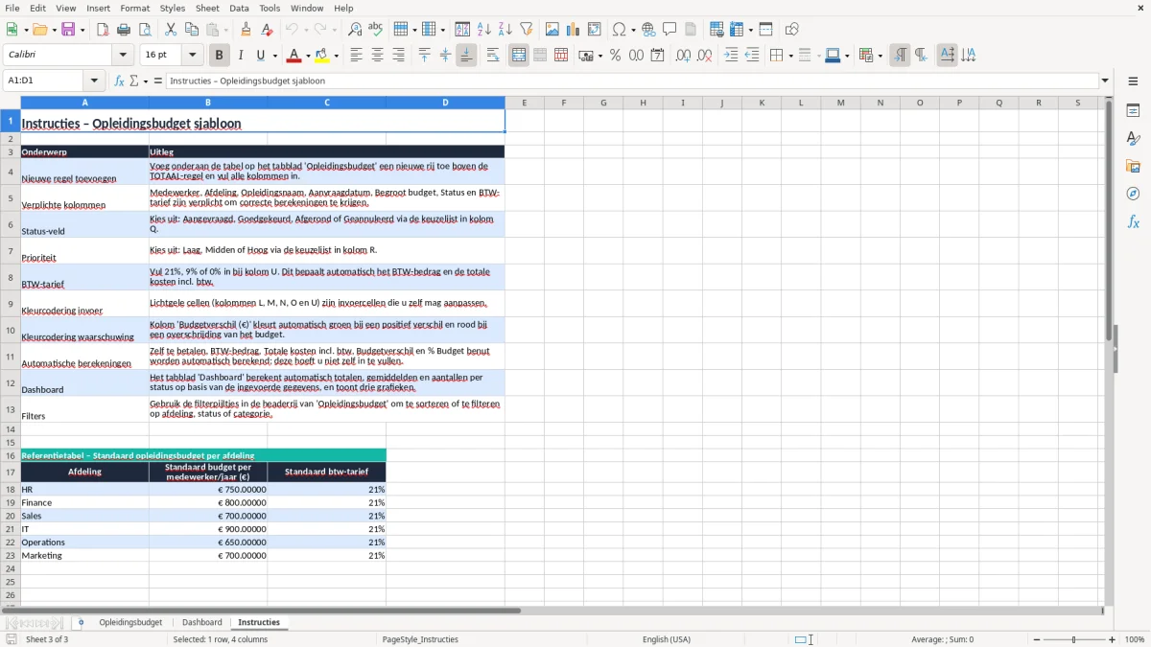Click the Insert Image icon
Screen dimensions: 1151x647
tap(552, 30)
